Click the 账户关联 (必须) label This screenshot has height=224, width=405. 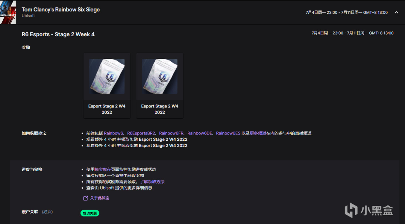point(37,212)
